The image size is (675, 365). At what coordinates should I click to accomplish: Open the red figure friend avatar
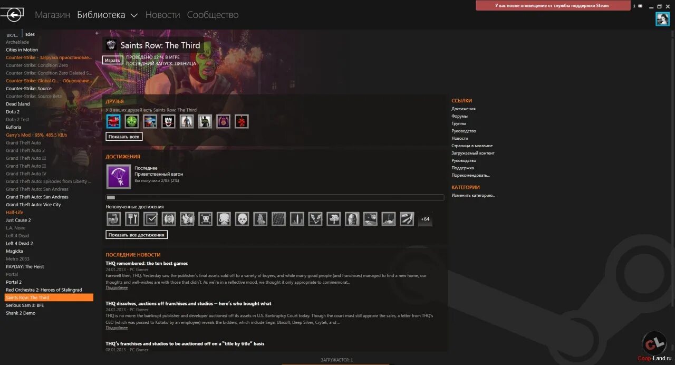[242, 122]
